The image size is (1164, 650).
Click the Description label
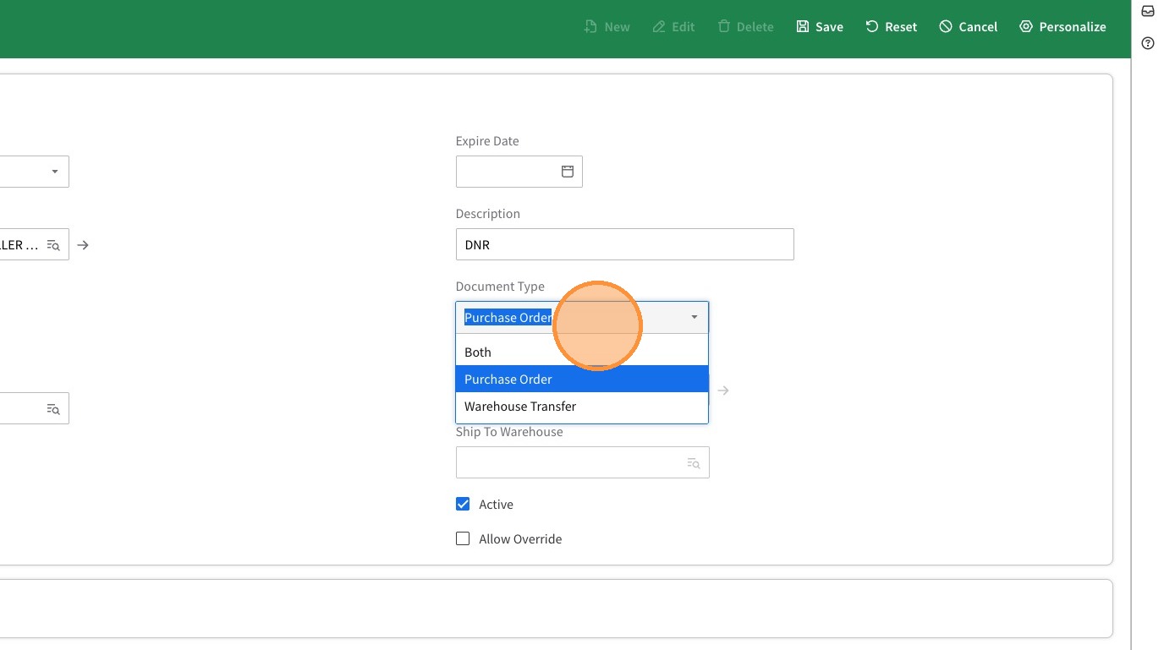pos(488,214)
